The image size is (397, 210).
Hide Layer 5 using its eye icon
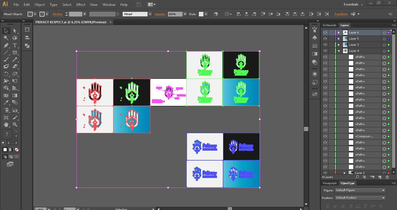(325, 39)
